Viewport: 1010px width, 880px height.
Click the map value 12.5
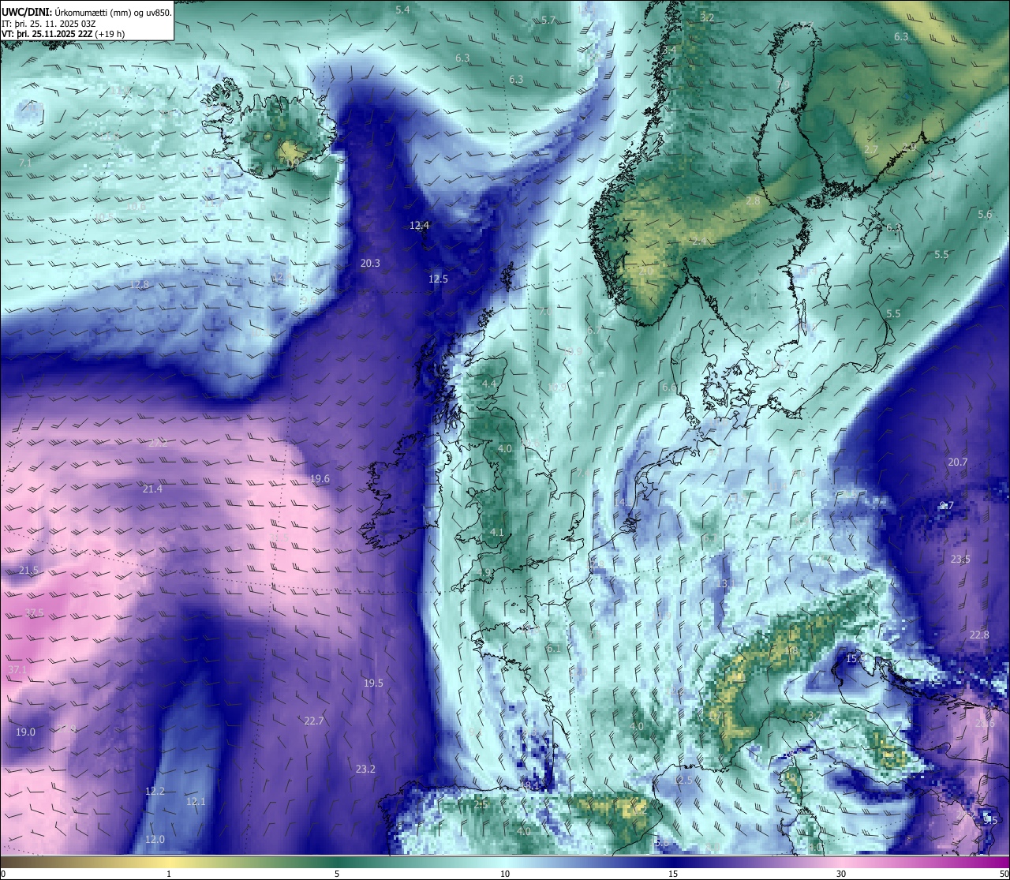(x=438, y=279)
